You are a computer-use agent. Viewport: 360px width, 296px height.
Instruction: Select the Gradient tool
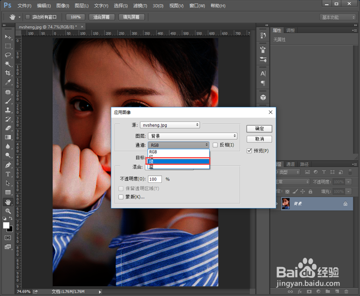8,137
